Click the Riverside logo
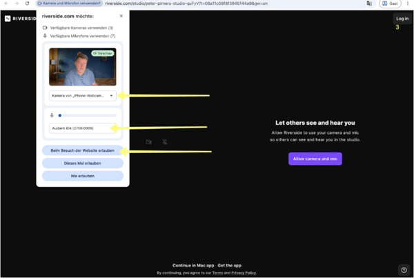414x278 pixels. tap(20, 19)
